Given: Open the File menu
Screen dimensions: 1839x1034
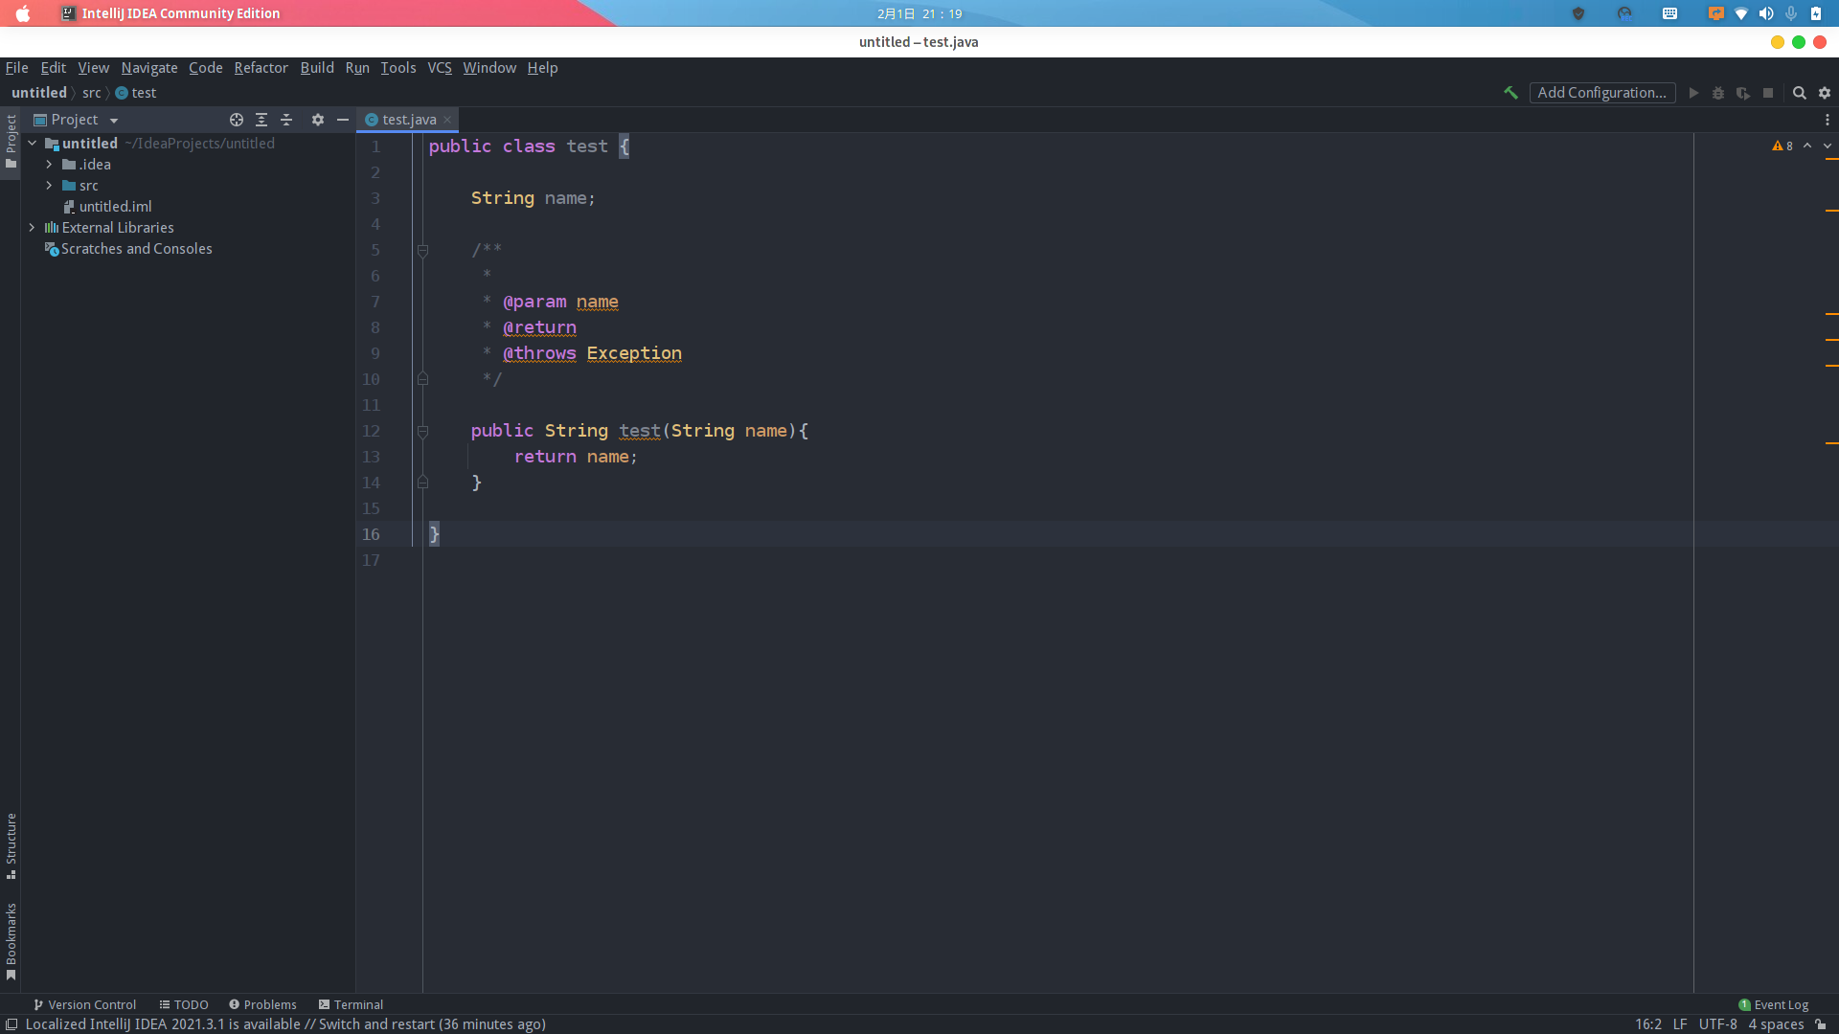Looking at the screenshot, I should 17,68.
